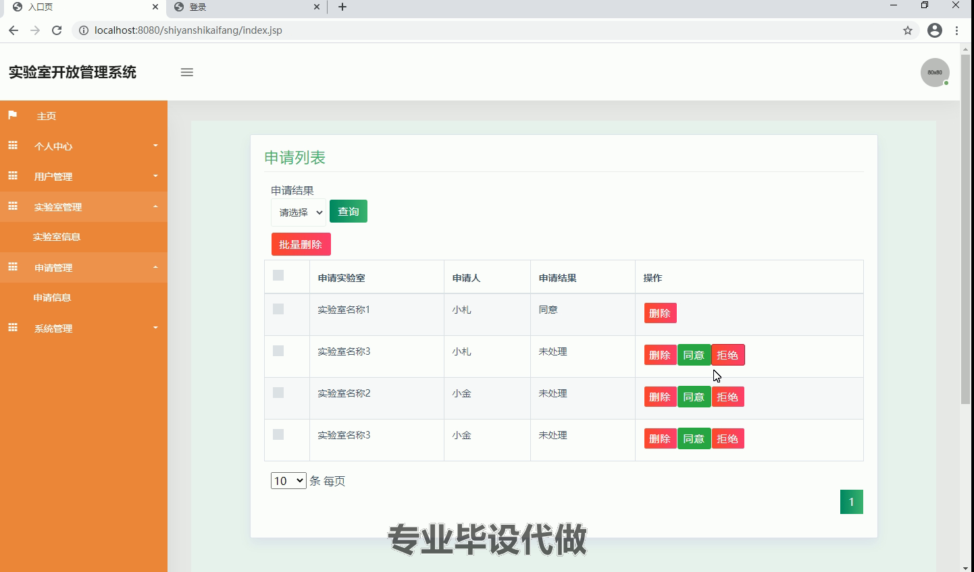Check the row for 实验室名称1 by 小札
Screen dimensions: 974x572
coord(278,309)
